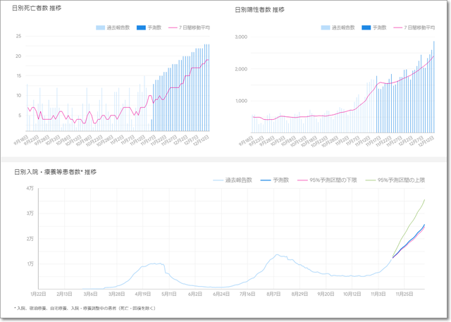Click the 日別入院・療養等患者数 推移 title
The image size is (451, 322).
55,171
